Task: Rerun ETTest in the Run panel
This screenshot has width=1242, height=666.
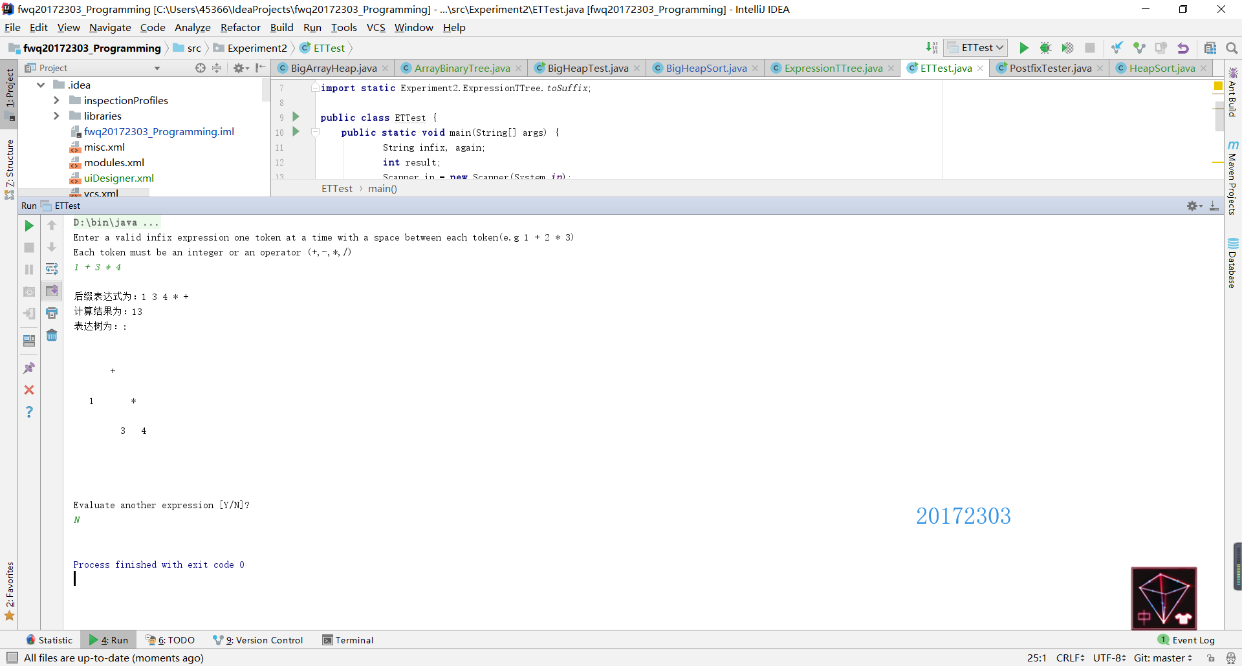Action: click(x=29, y=226)
